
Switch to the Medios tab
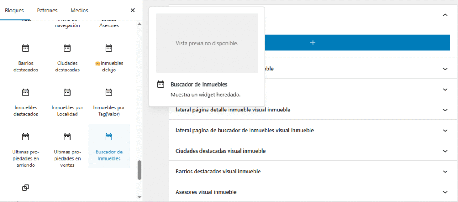79,10
